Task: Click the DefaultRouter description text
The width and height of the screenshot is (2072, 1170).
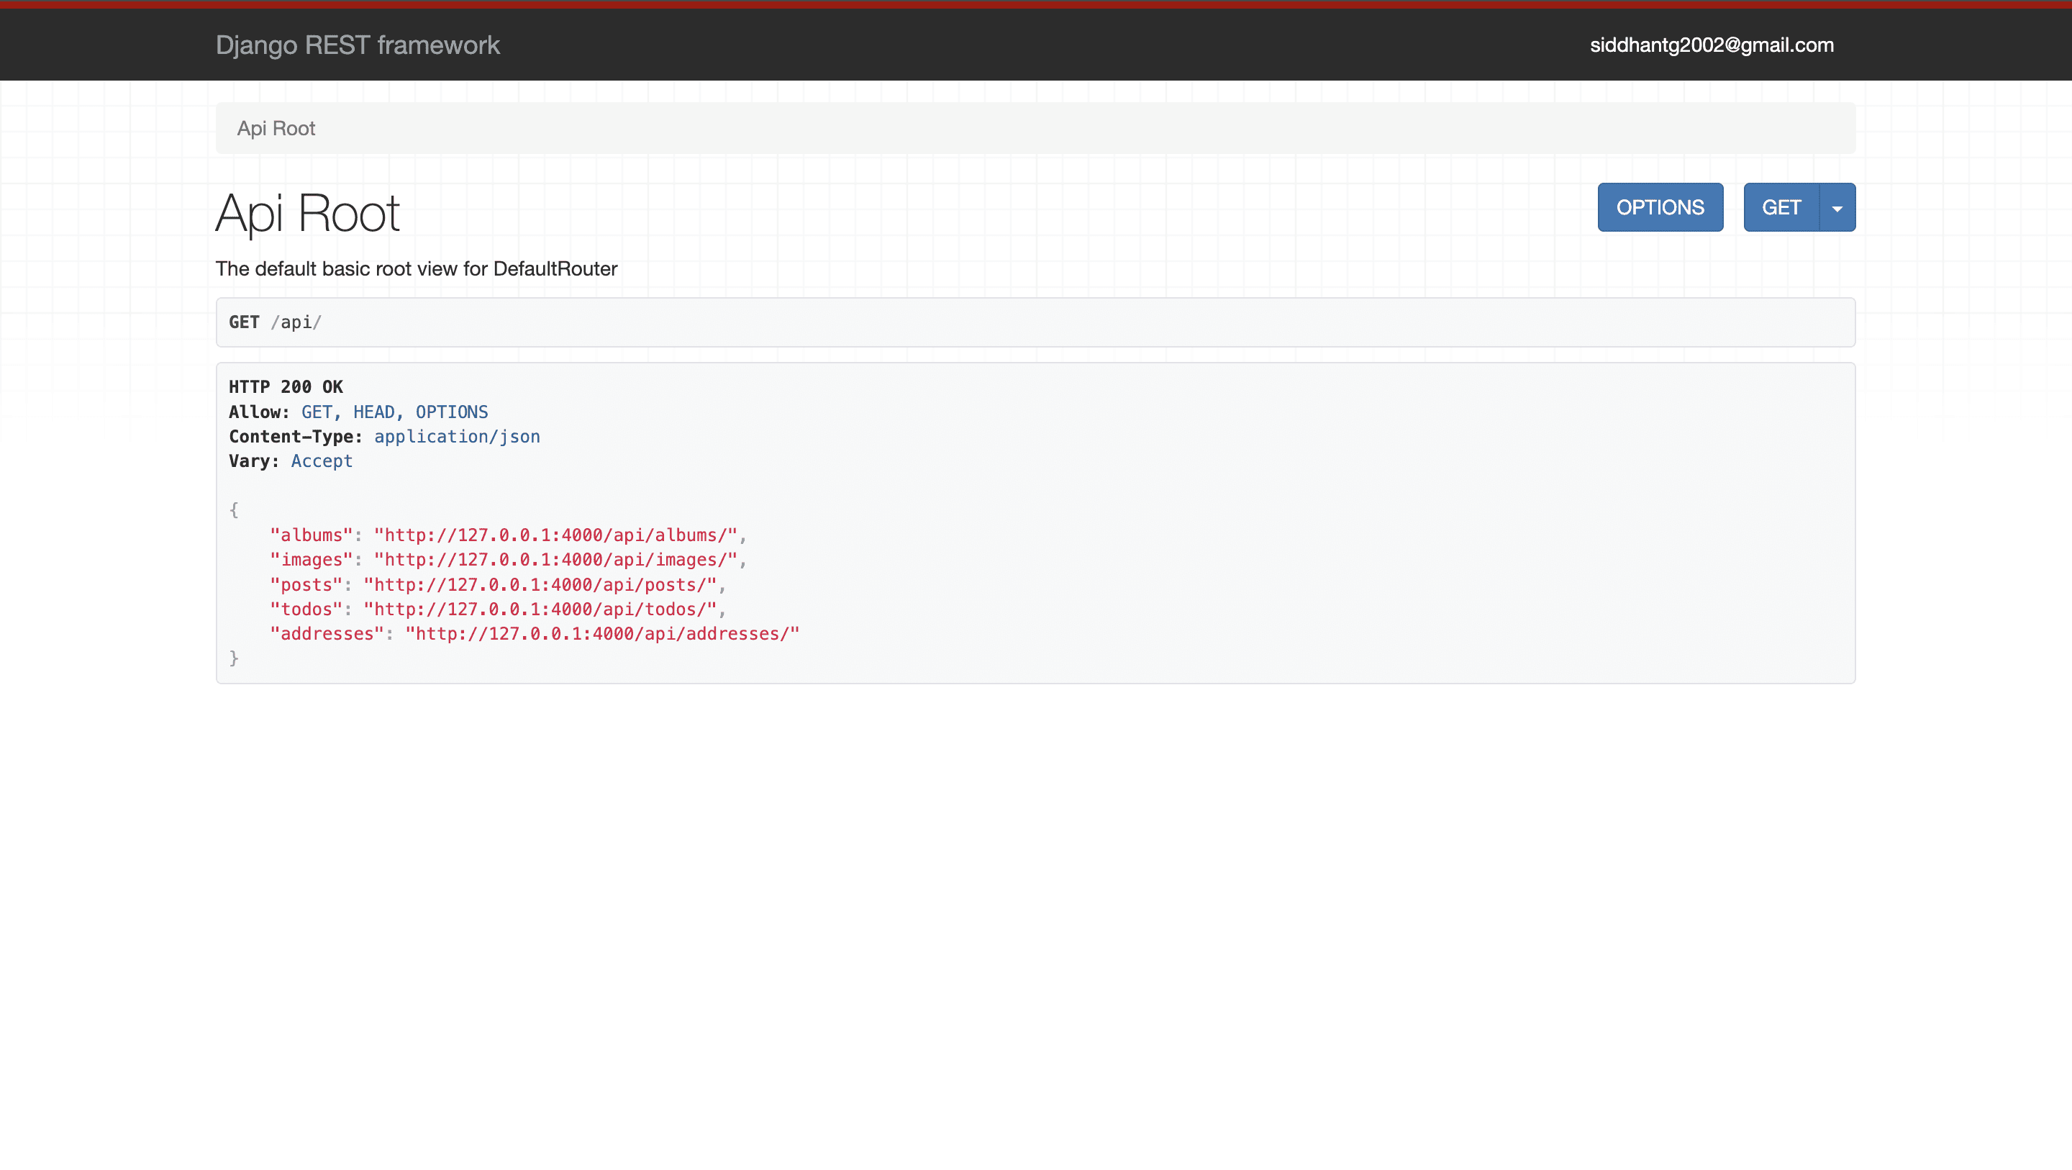Action: click(416, 269)
